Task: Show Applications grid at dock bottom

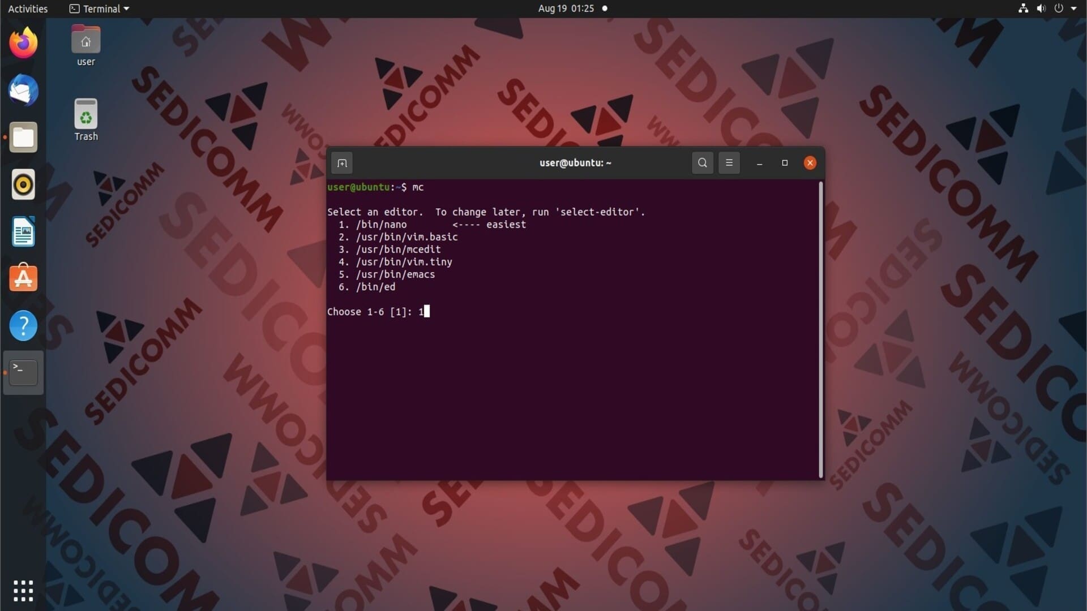Action: click(23, 591)
